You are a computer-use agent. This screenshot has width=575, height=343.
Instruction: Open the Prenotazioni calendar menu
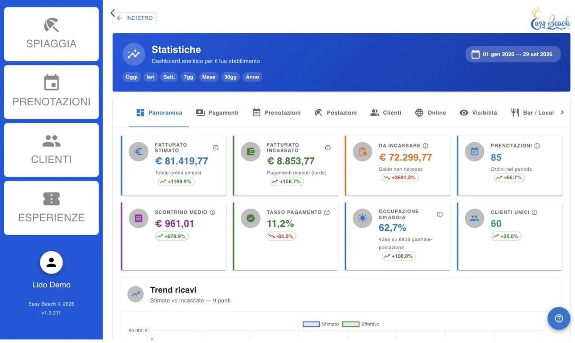pos(51,92)
